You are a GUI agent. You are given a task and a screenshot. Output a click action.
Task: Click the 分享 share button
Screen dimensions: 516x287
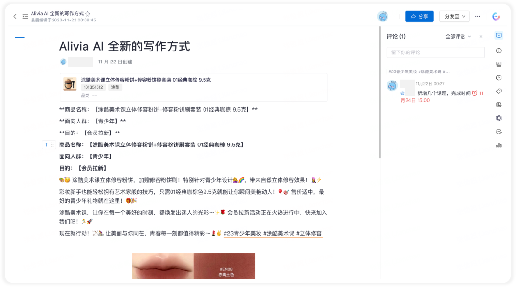[419, 16]
